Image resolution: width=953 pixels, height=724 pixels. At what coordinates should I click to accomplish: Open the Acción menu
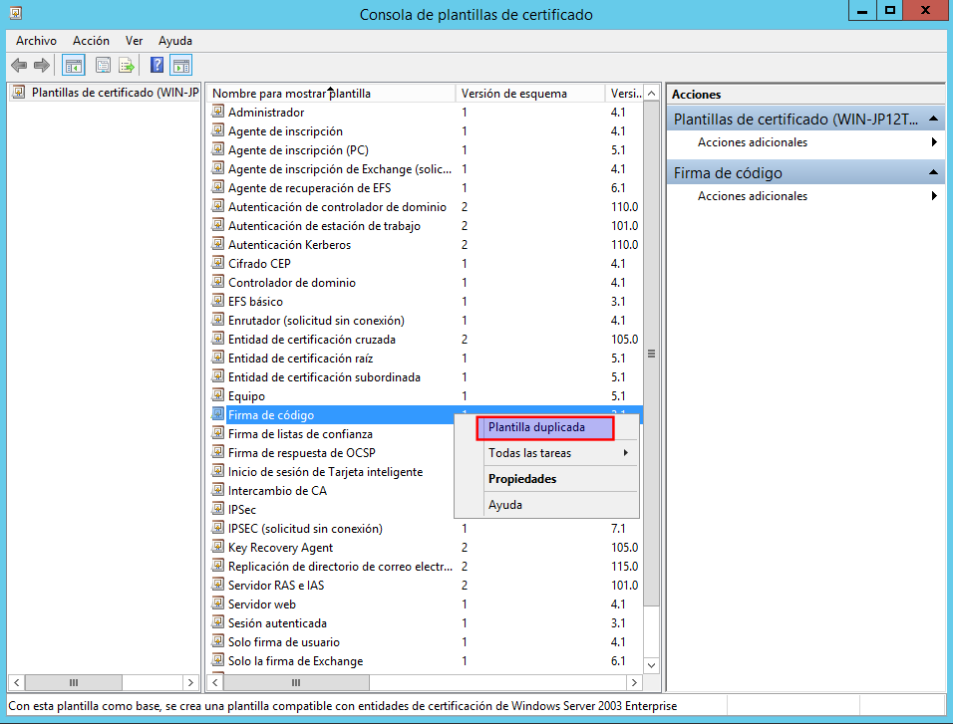click(91, 41)
